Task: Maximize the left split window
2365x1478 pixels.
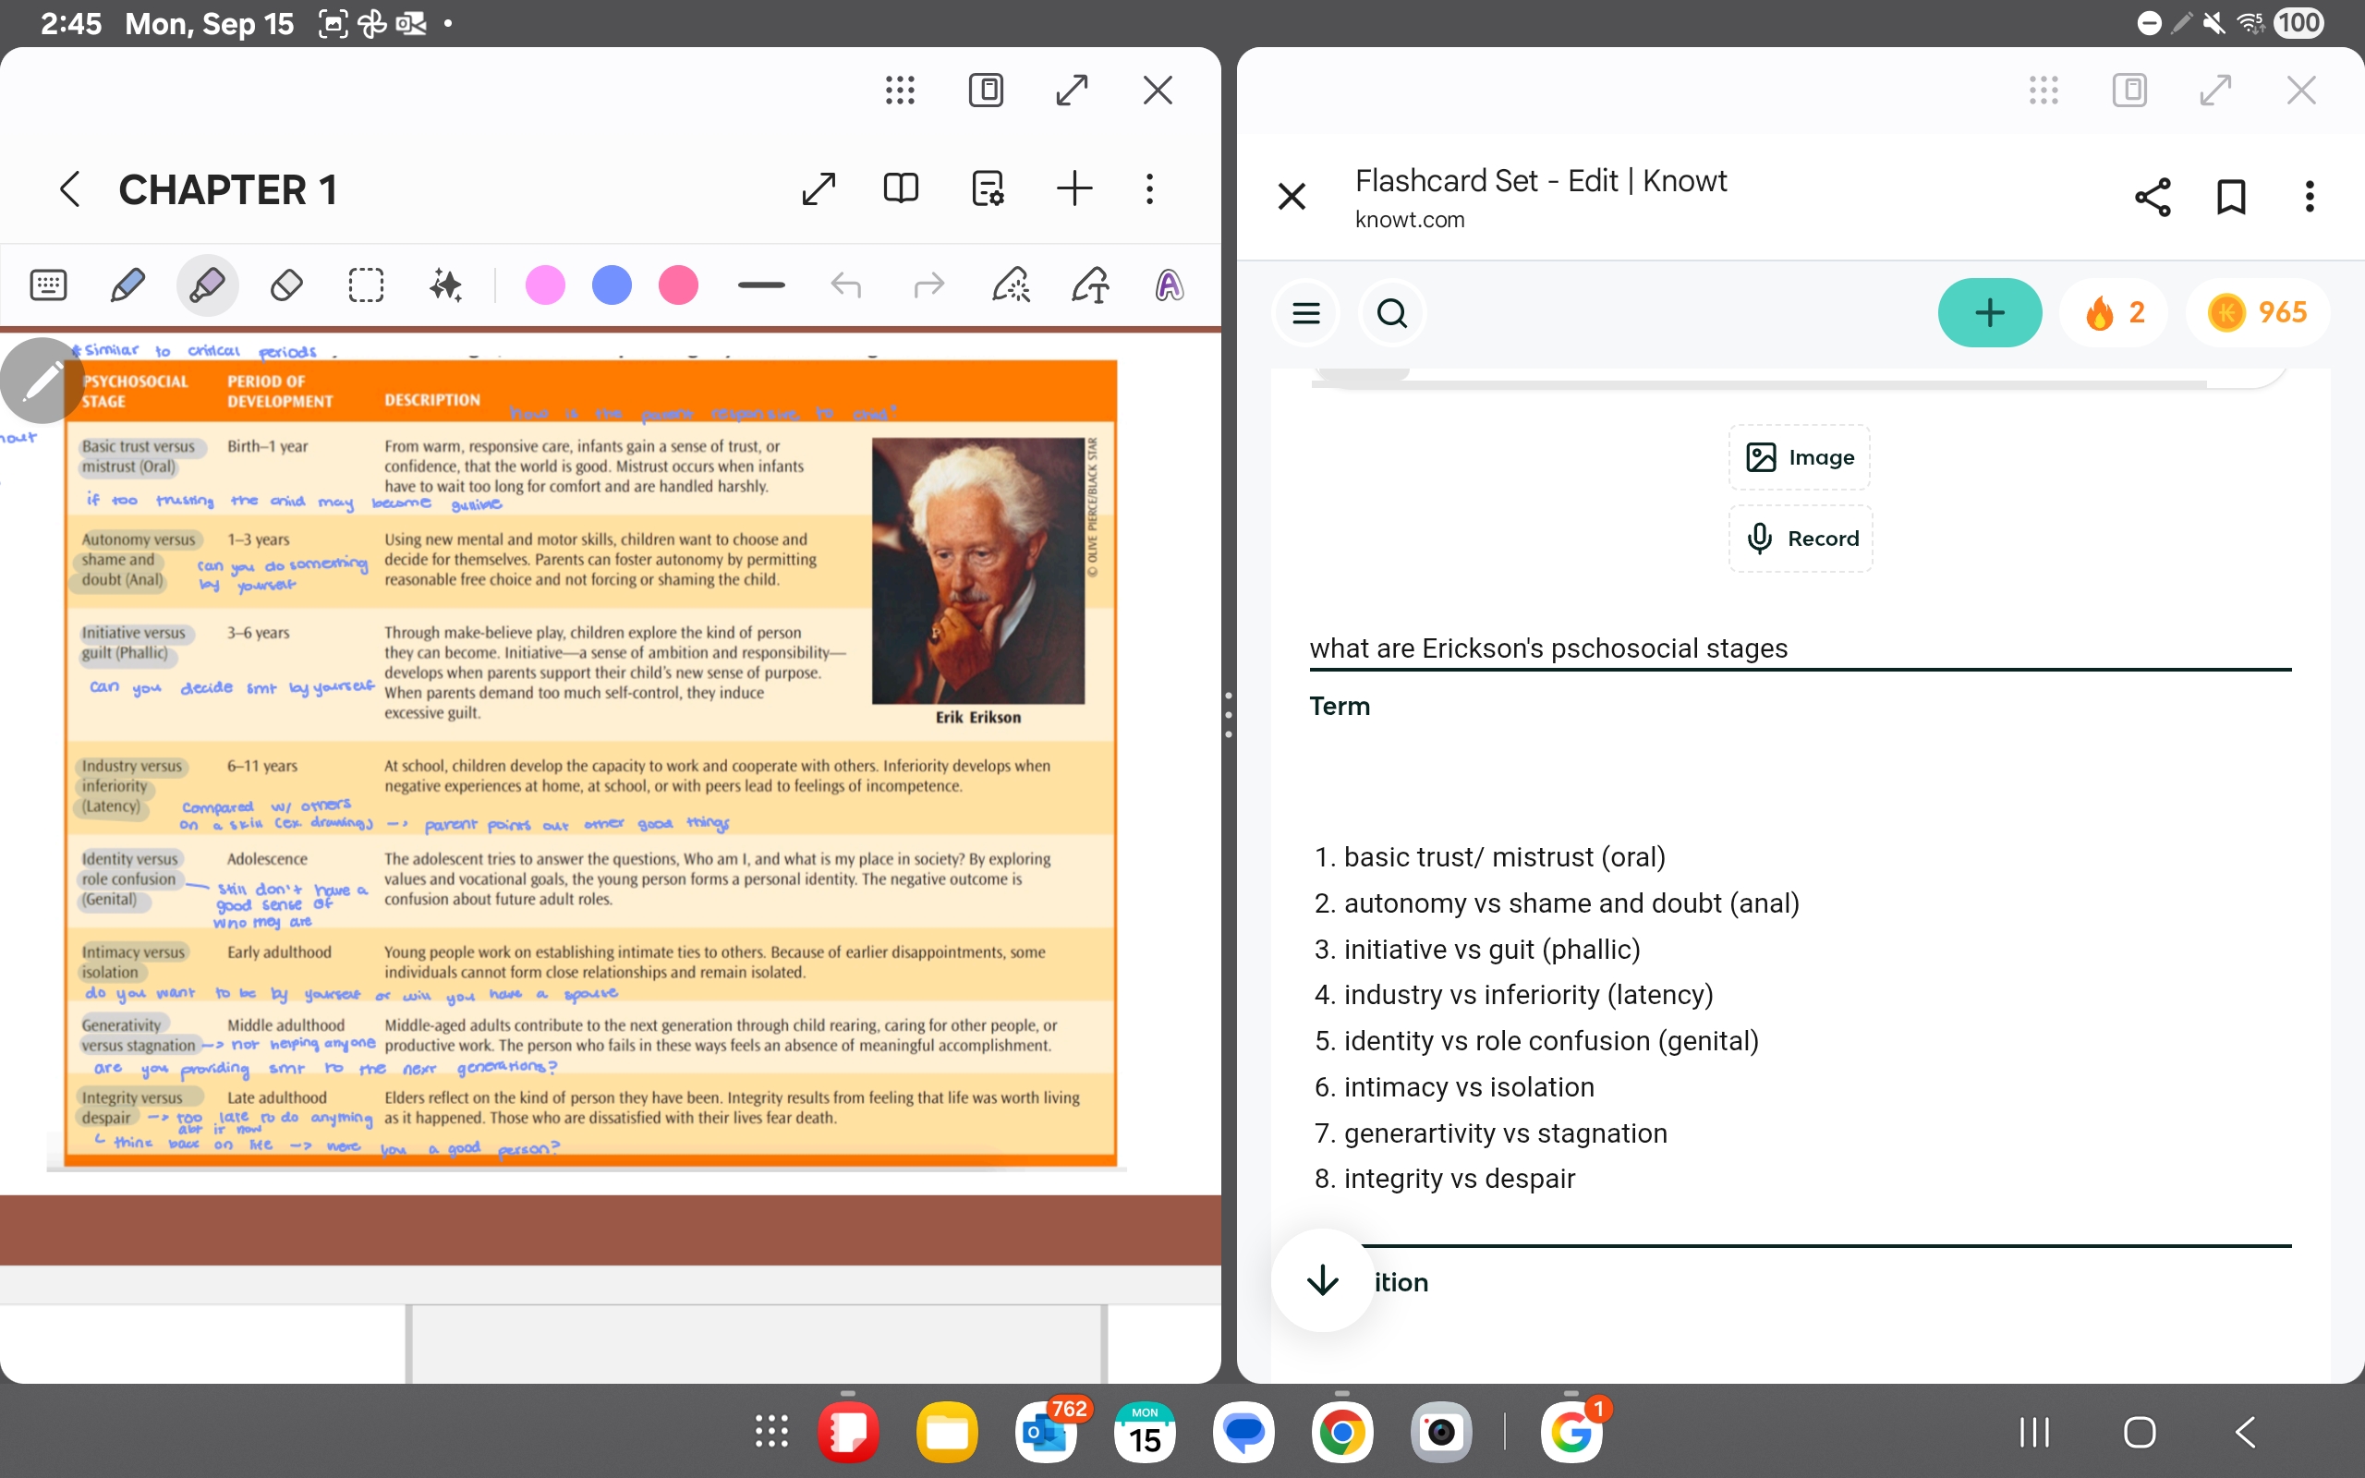Action: click(x=1072, y=90)
